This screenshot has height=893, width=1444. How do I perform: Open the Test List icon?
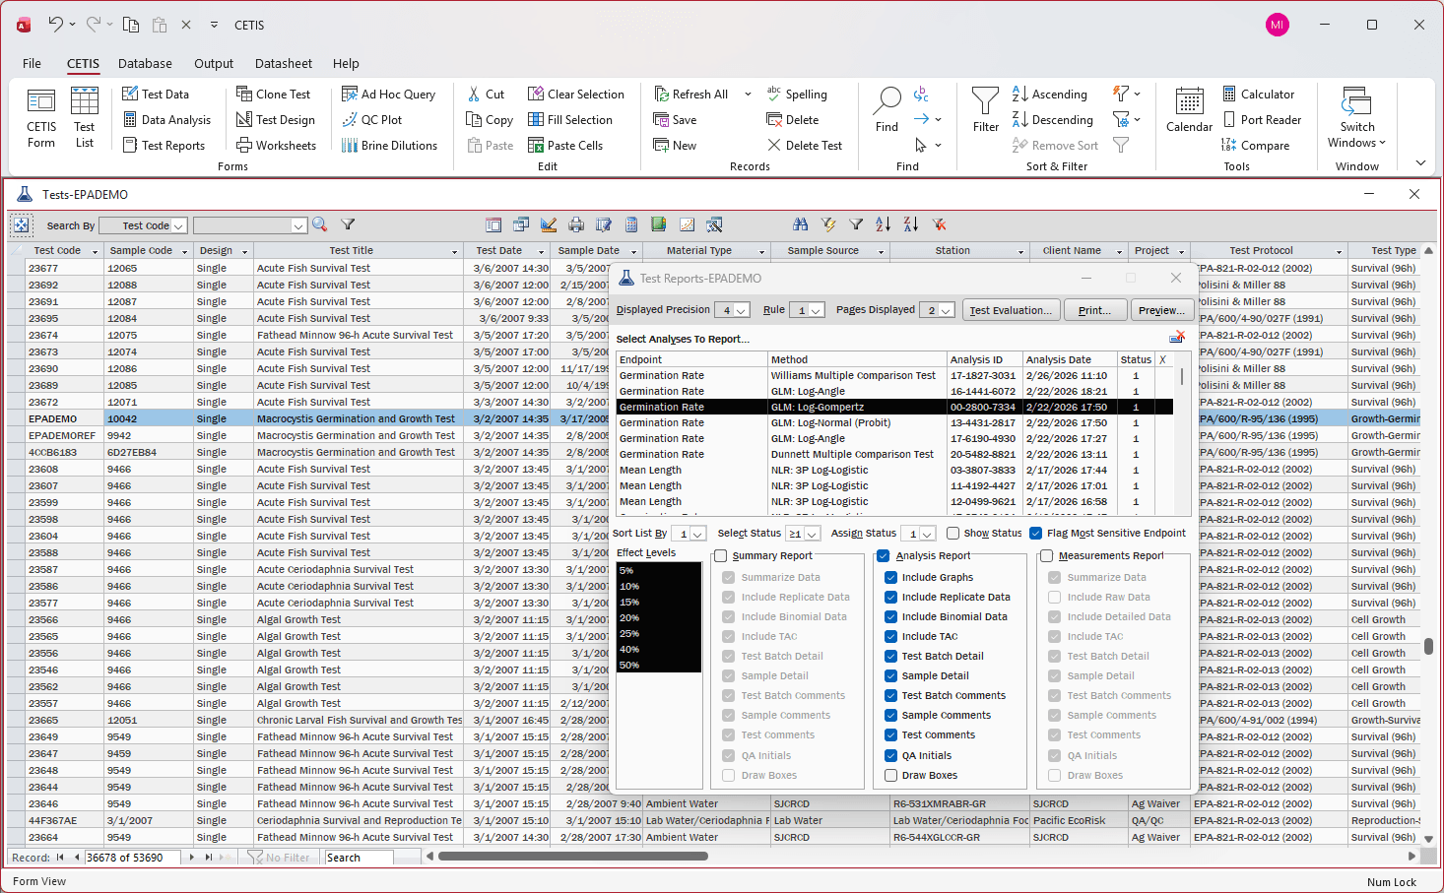[x=85, y=101]
